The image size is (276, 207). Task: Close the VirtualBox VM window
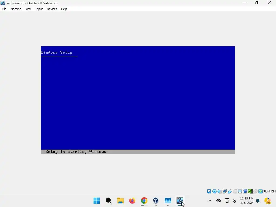tap(269, 3)
